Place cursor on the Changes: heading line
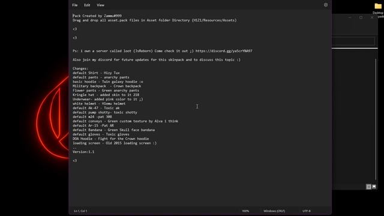384x216 pixels. tap(80, 68)
